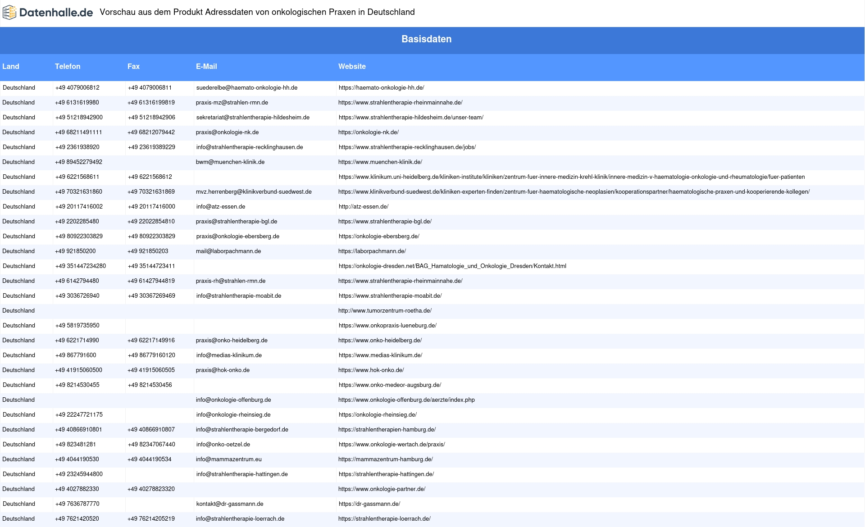Click phone number +49 4079006812

pos(77,88)
